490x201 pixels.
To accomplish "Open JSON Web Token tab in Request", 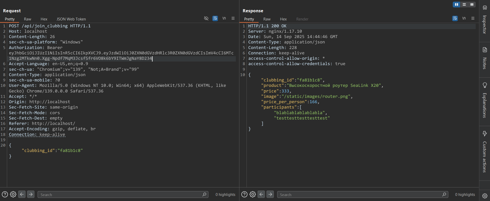I will click(x=71, y=19).
